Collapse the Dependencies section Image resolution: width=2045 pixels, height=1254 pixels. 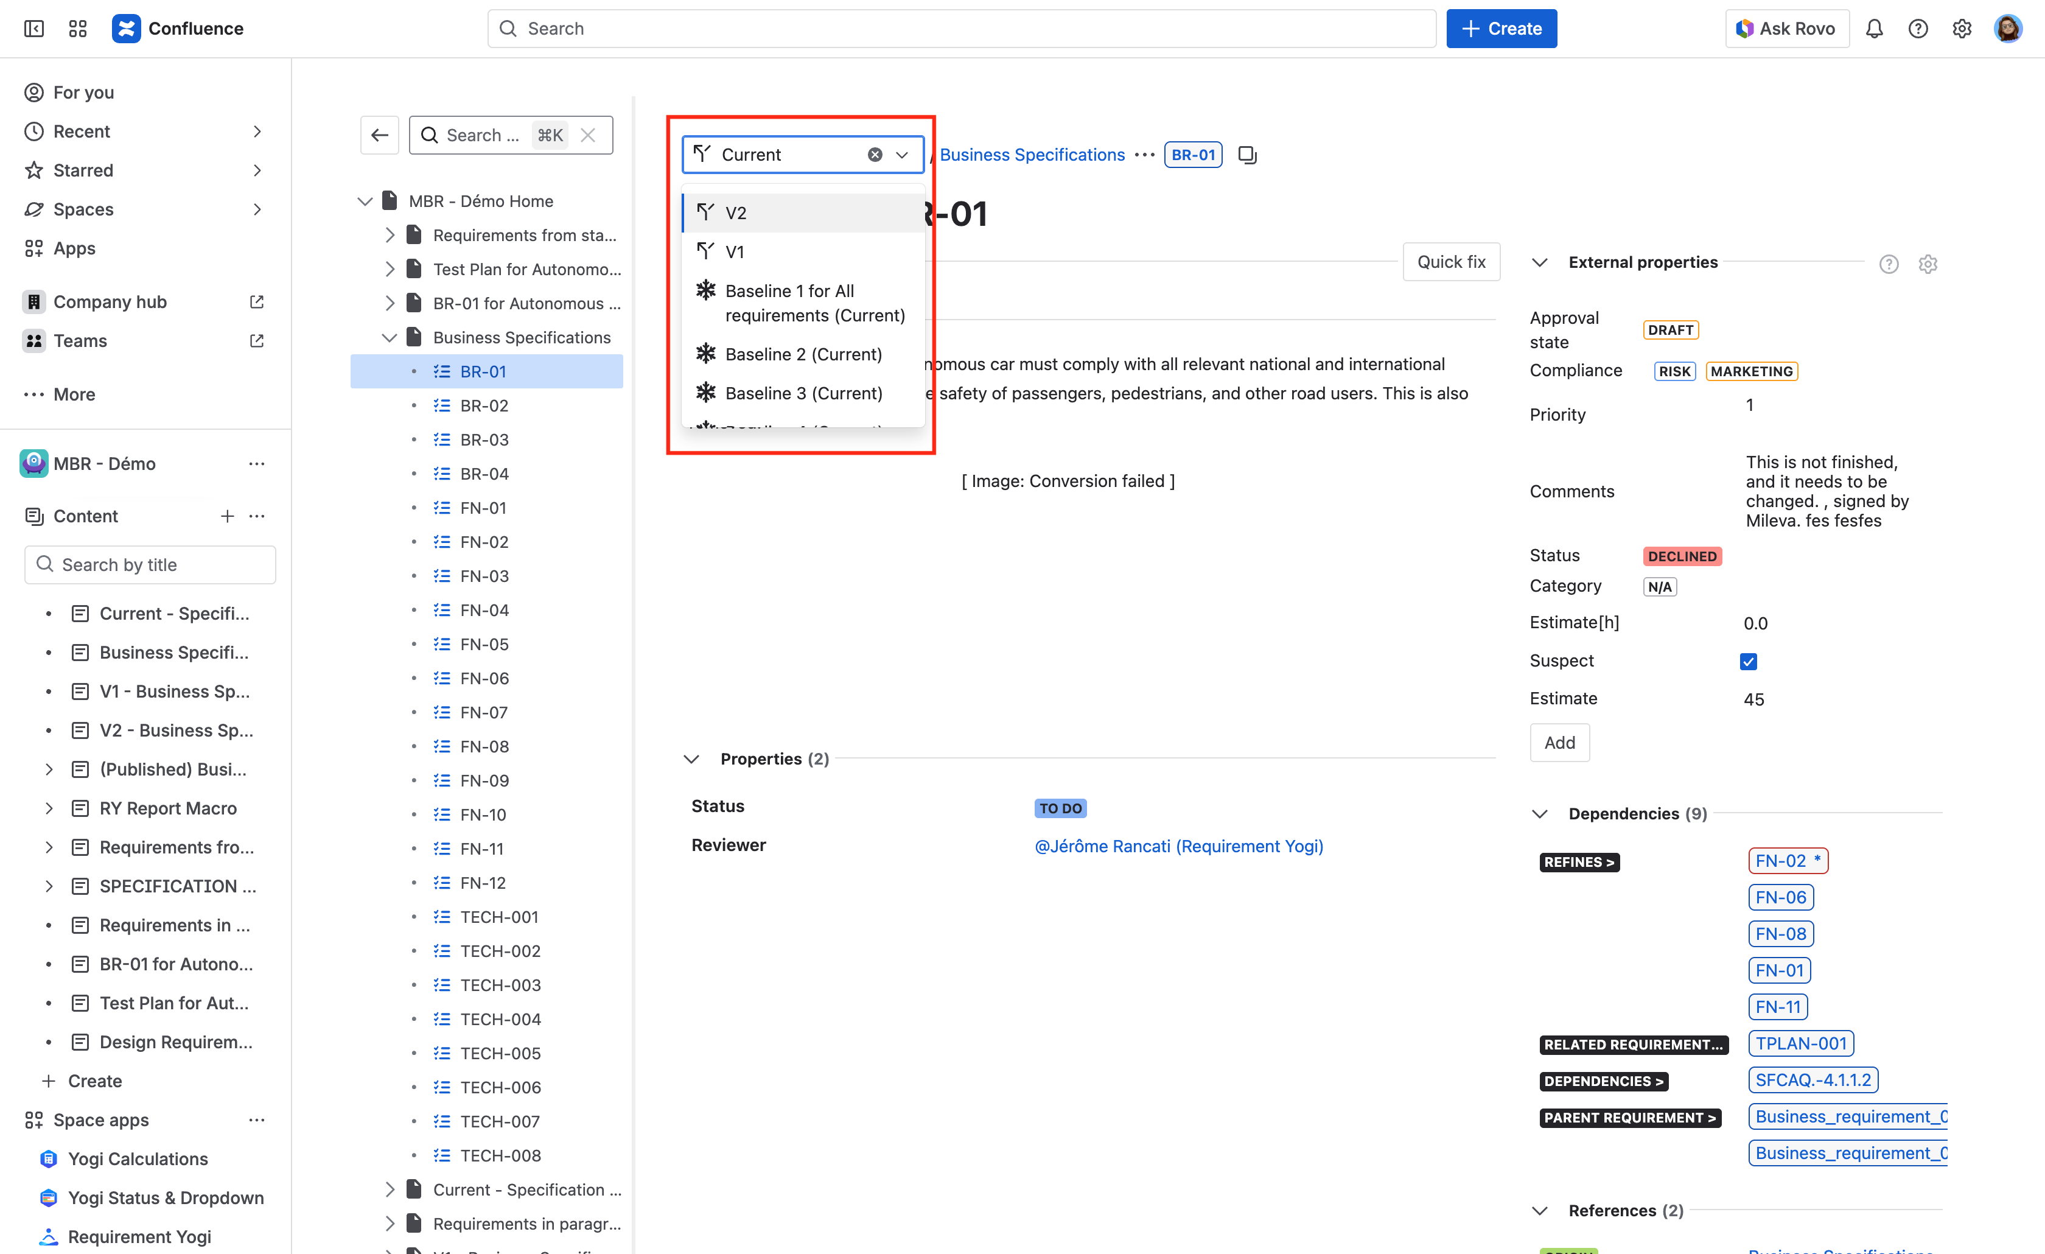pyautogui.click(x=1540, y=814)
